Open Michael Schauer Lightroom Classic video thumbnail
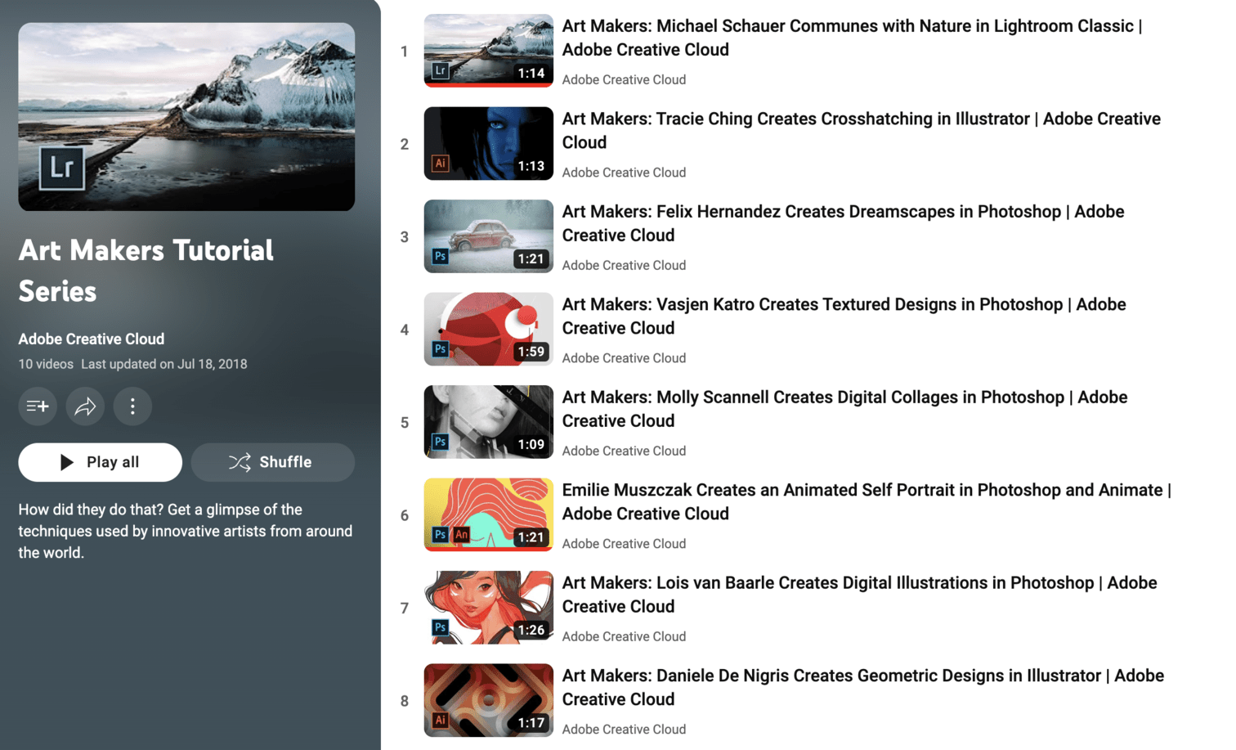The width and height of the screenshot is (1236, 750). point(488,50)
